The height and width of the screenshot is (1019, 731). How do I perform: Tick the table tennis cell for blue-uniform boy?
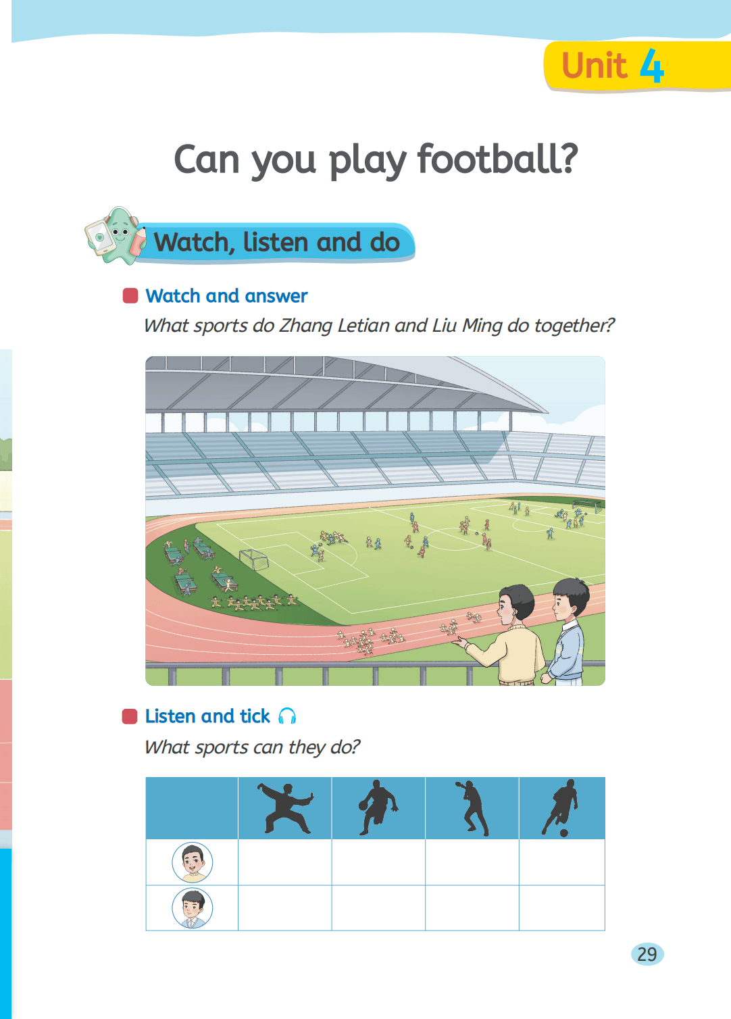tap(472, 908)
